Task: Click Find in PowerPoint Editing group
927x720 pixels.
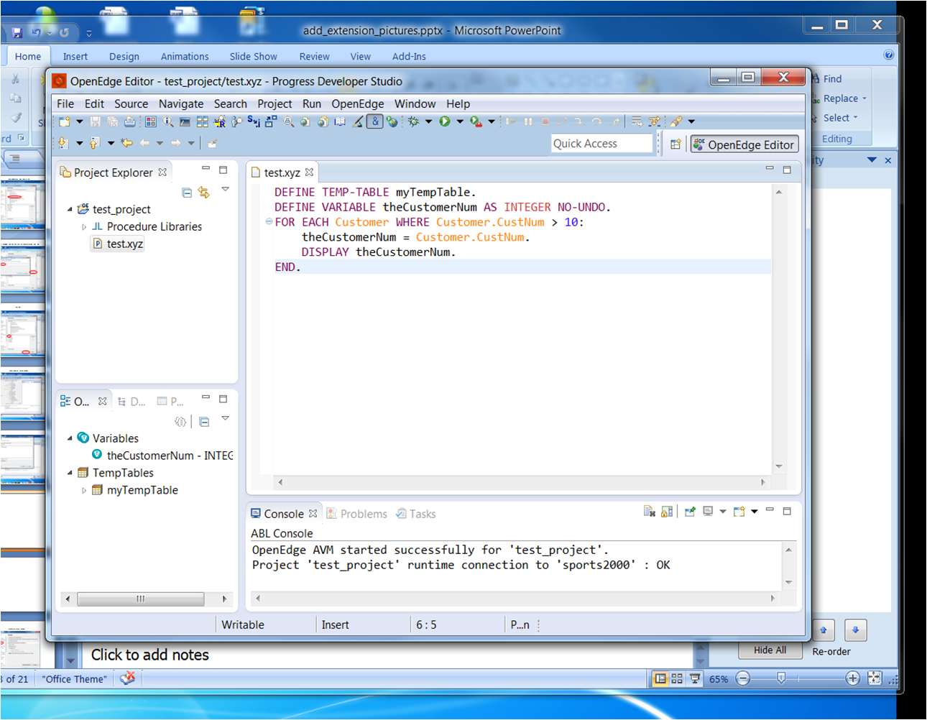Action: coord(827,79)
